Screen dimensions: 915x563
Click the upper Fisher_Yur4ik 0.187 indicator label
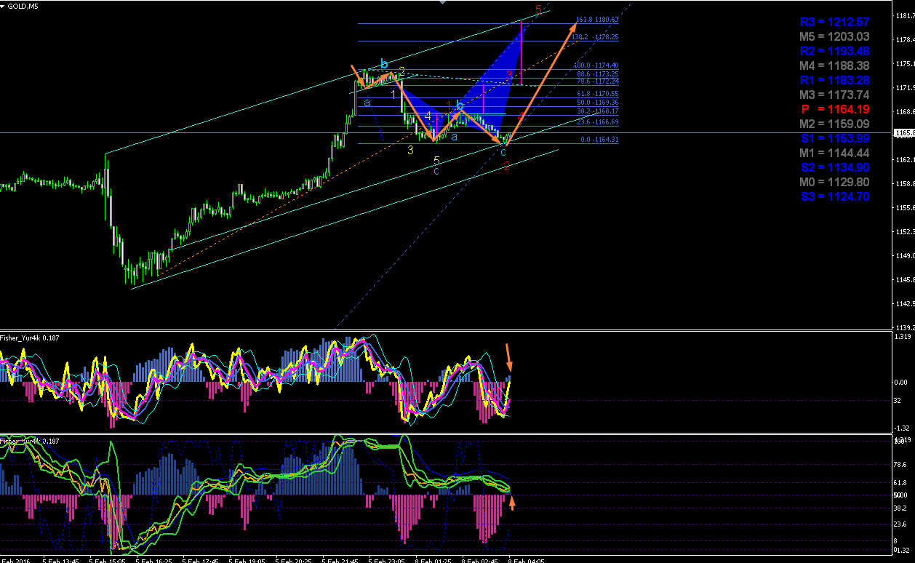click(x=31, y=338)
